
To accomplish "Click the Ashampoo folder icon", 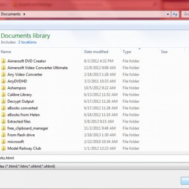I will 4,88.
